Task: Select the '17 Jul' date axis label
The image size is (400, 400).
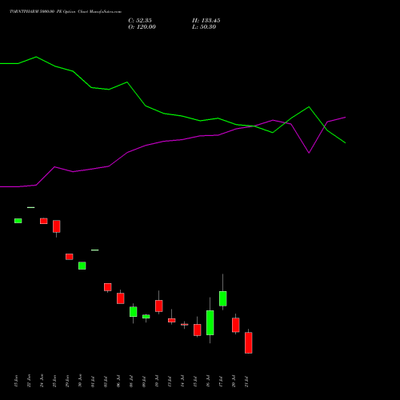Action: pyautogui.click(x=221, y=382)
